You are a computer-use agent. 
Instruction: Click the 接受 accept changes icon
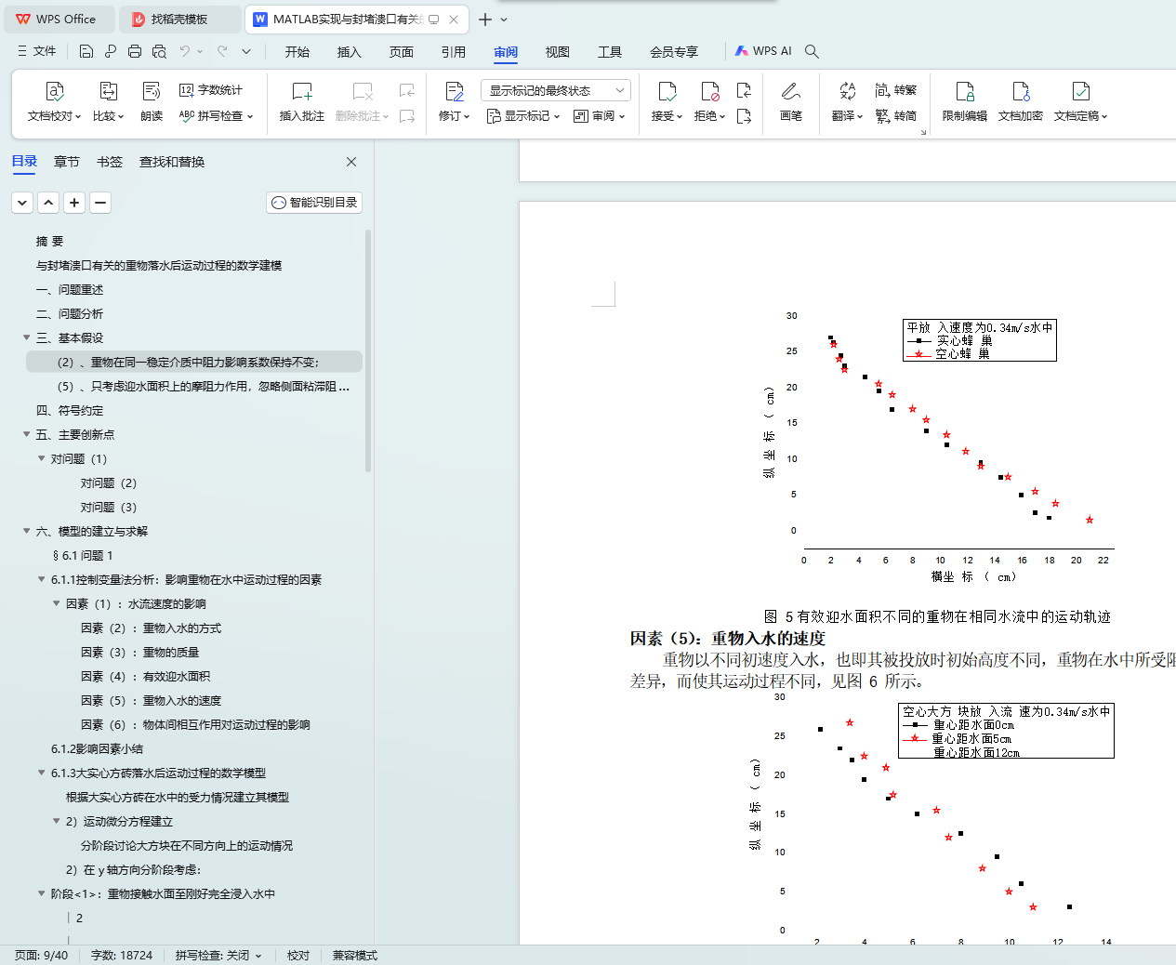pyautogui.click(x=667, y=91)
